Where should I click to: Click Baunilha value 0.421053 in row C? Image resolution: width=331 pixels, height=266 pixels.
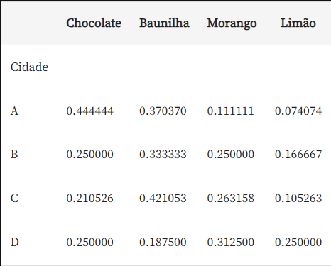pyautogui.click(x=163, y=199)
